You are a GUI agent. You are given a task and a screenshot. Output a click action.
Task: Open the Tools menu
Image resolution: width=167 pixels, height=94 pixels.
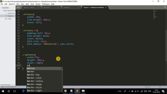32,4
